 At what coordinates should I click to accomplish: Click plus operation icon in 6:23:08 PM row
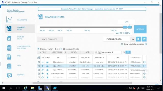43,66
